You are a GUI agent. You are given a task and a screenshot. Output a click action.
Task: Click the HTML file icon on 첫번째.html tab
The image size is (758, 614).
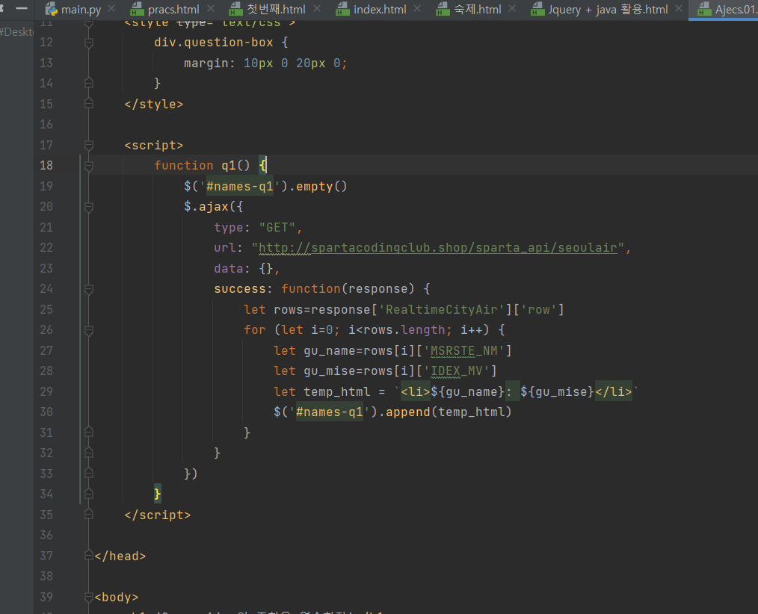(236, 9)
